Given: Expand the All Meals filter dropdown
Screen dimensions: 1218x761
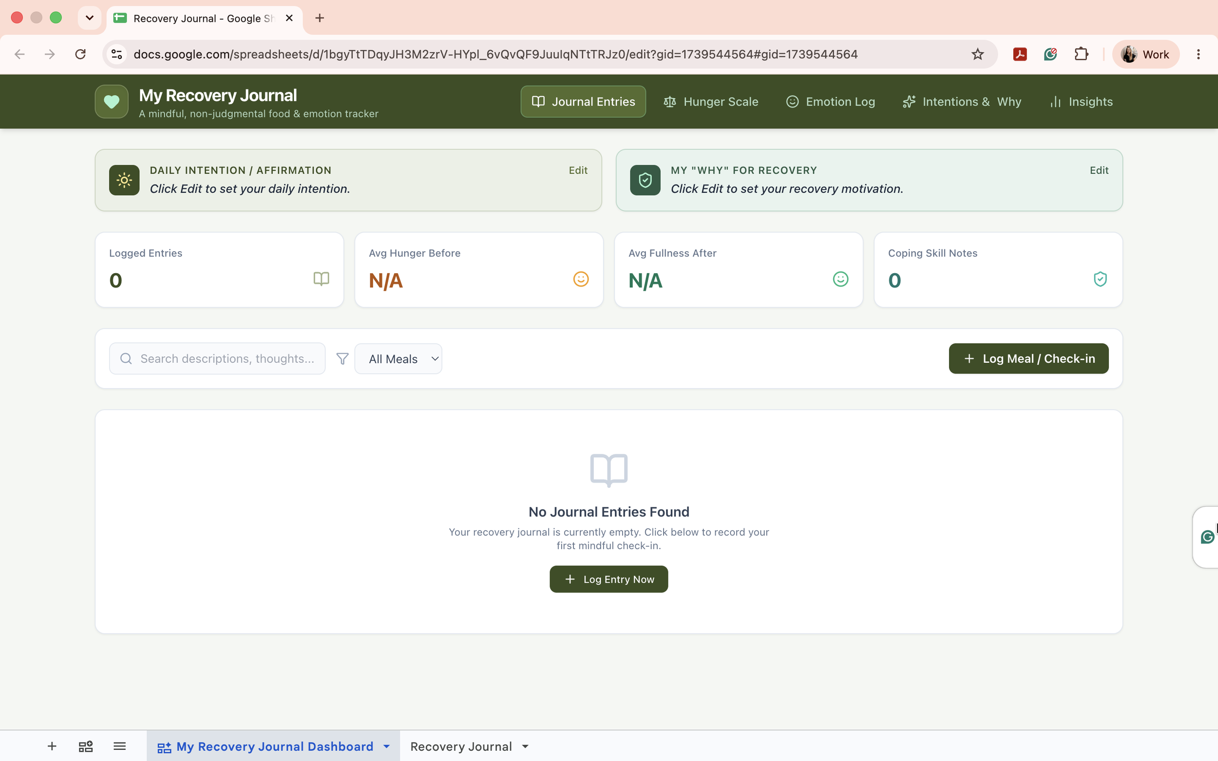Looking at the screenshot, I should pos(398,358).
